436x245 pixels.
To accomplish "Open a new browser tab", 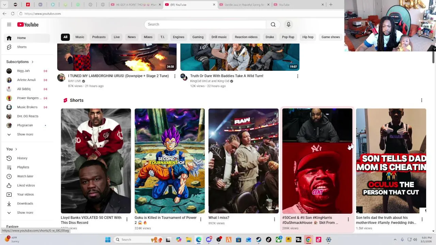I will 331,5.
